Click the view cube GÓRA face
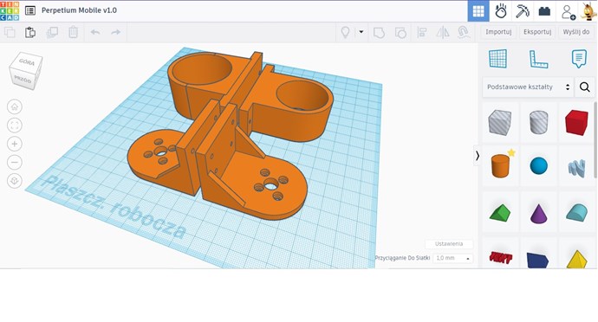 point(27,61)
